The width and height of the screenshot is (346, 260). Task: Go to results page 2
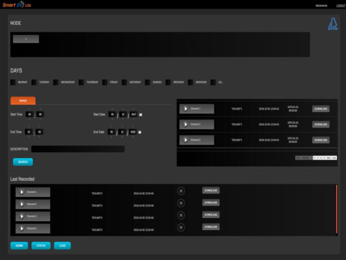point(315,158)
